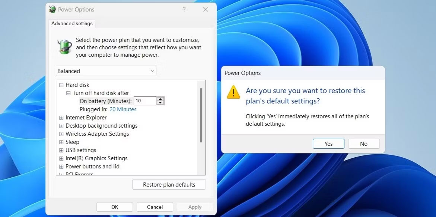Open the Balanced power plan dropdown
436x217 pixels.
coord(106,71)
